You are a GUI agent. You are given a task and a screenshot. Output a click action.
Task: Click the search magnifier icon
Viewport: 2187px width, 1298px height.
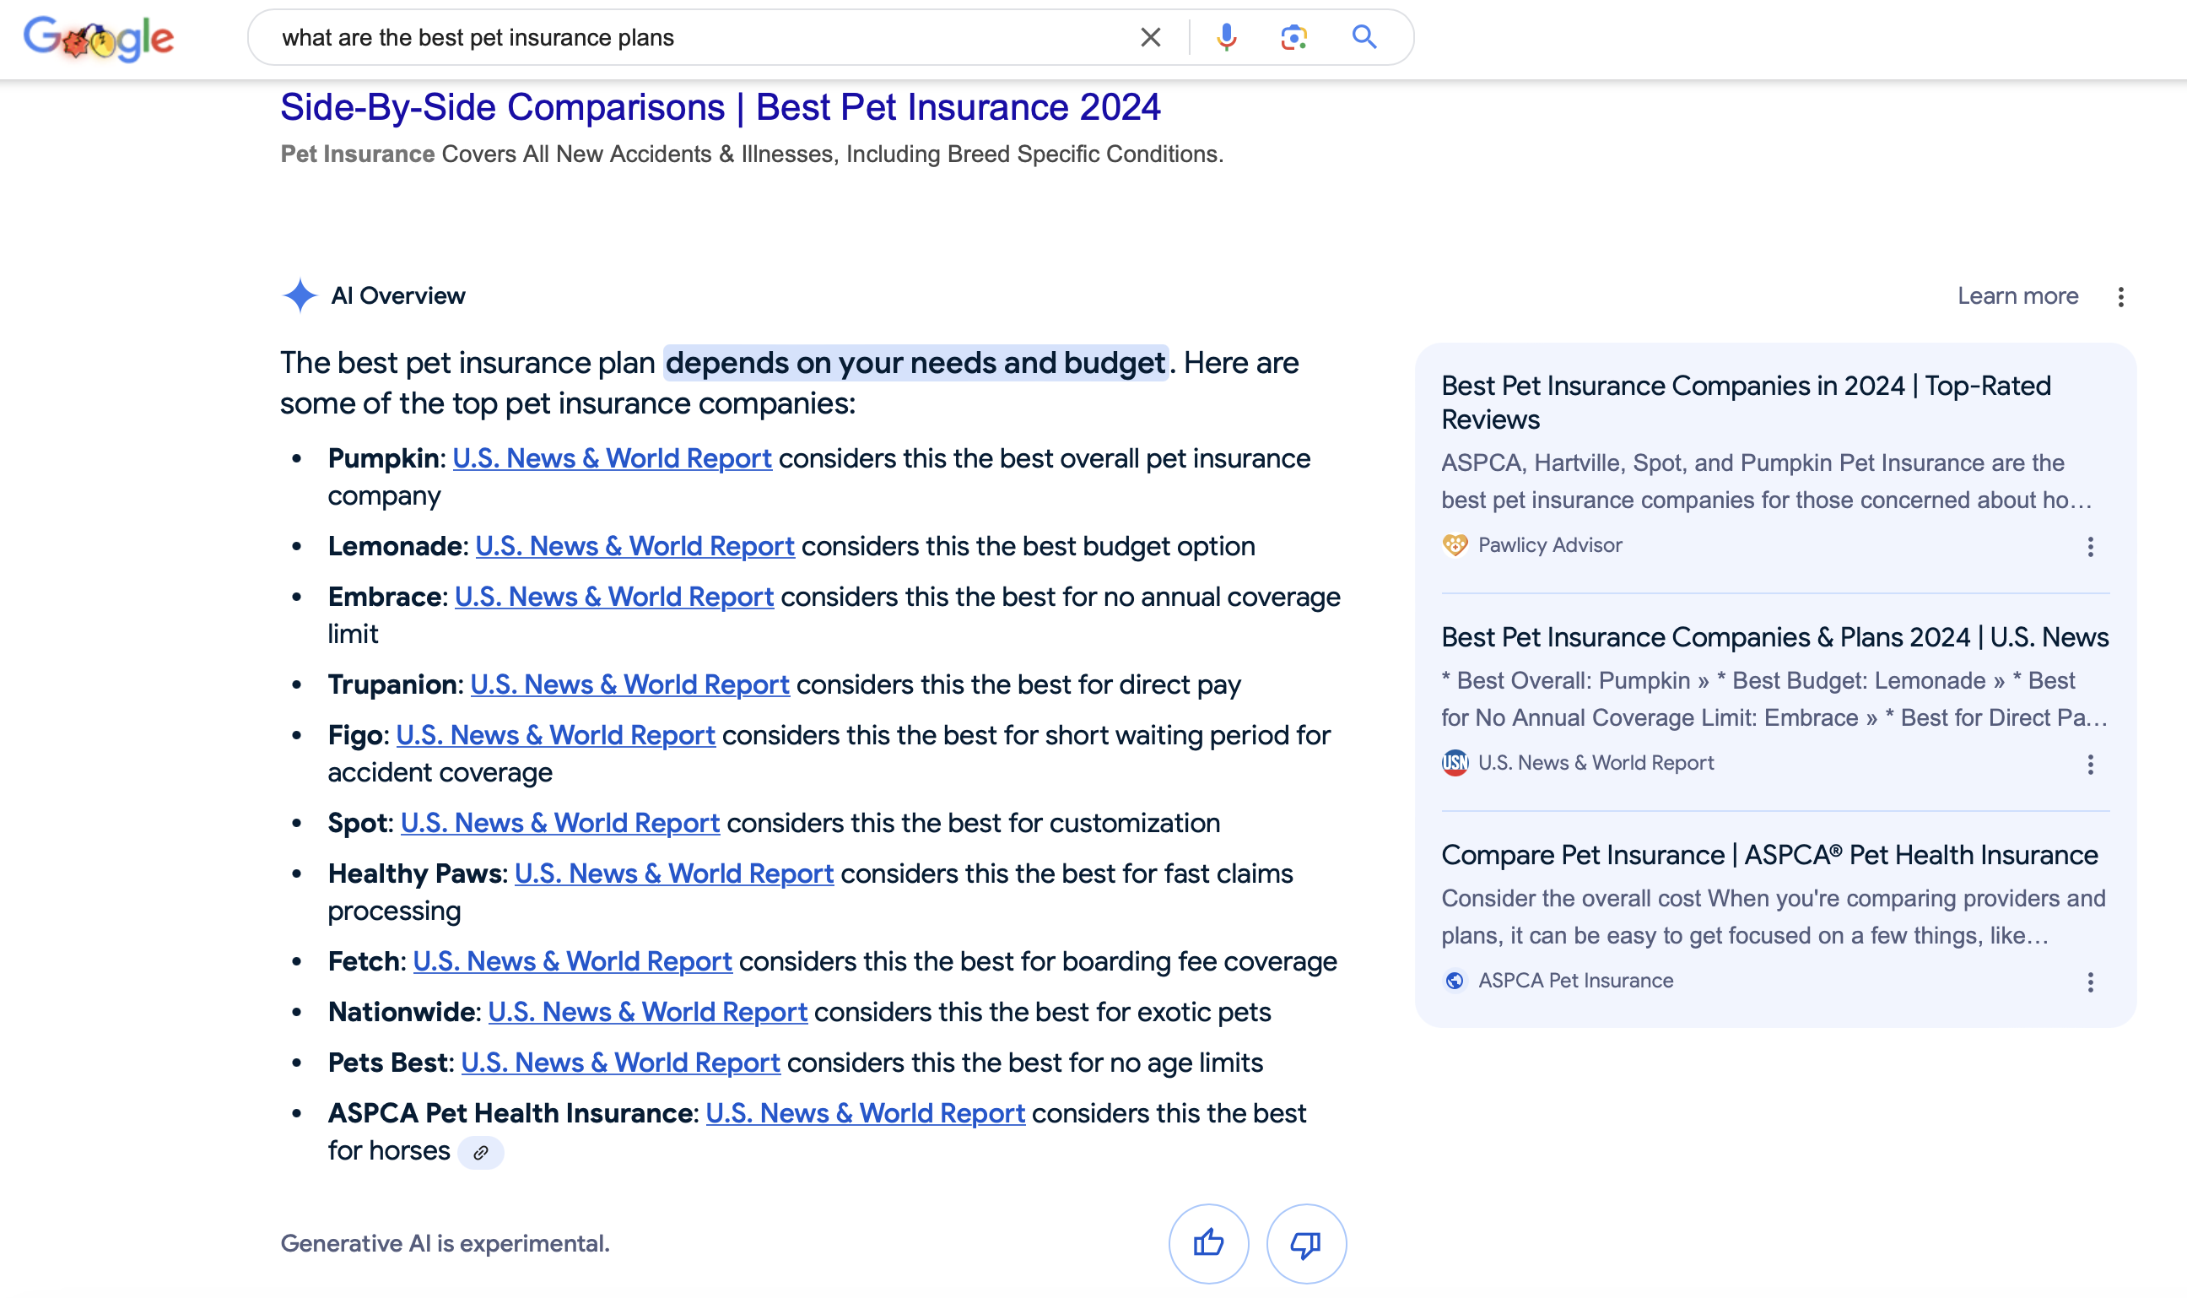point(1364,37)
